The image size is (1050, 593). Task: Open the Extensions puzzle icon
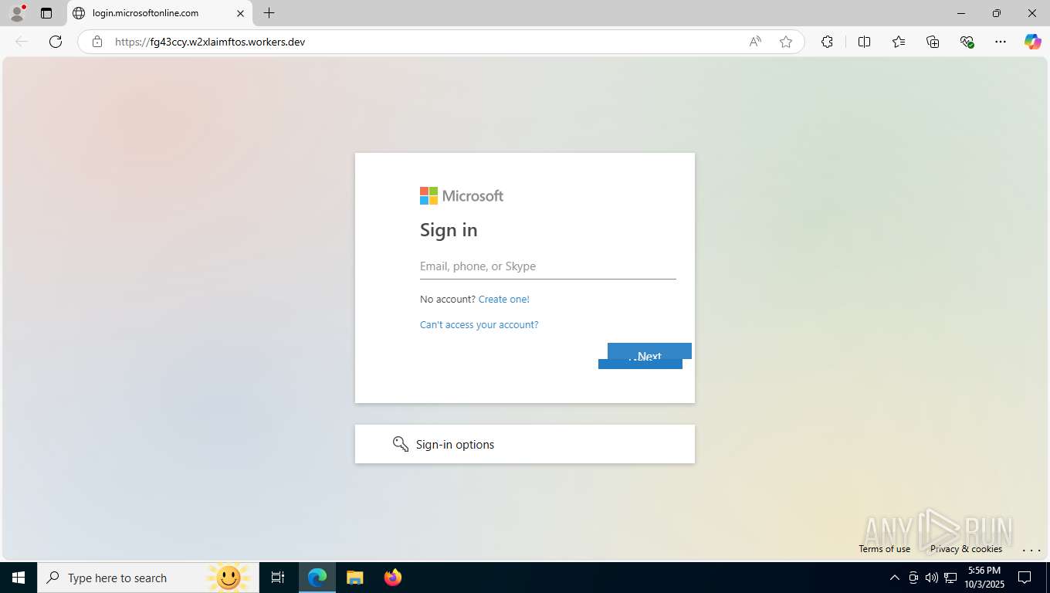click(827, 42)
